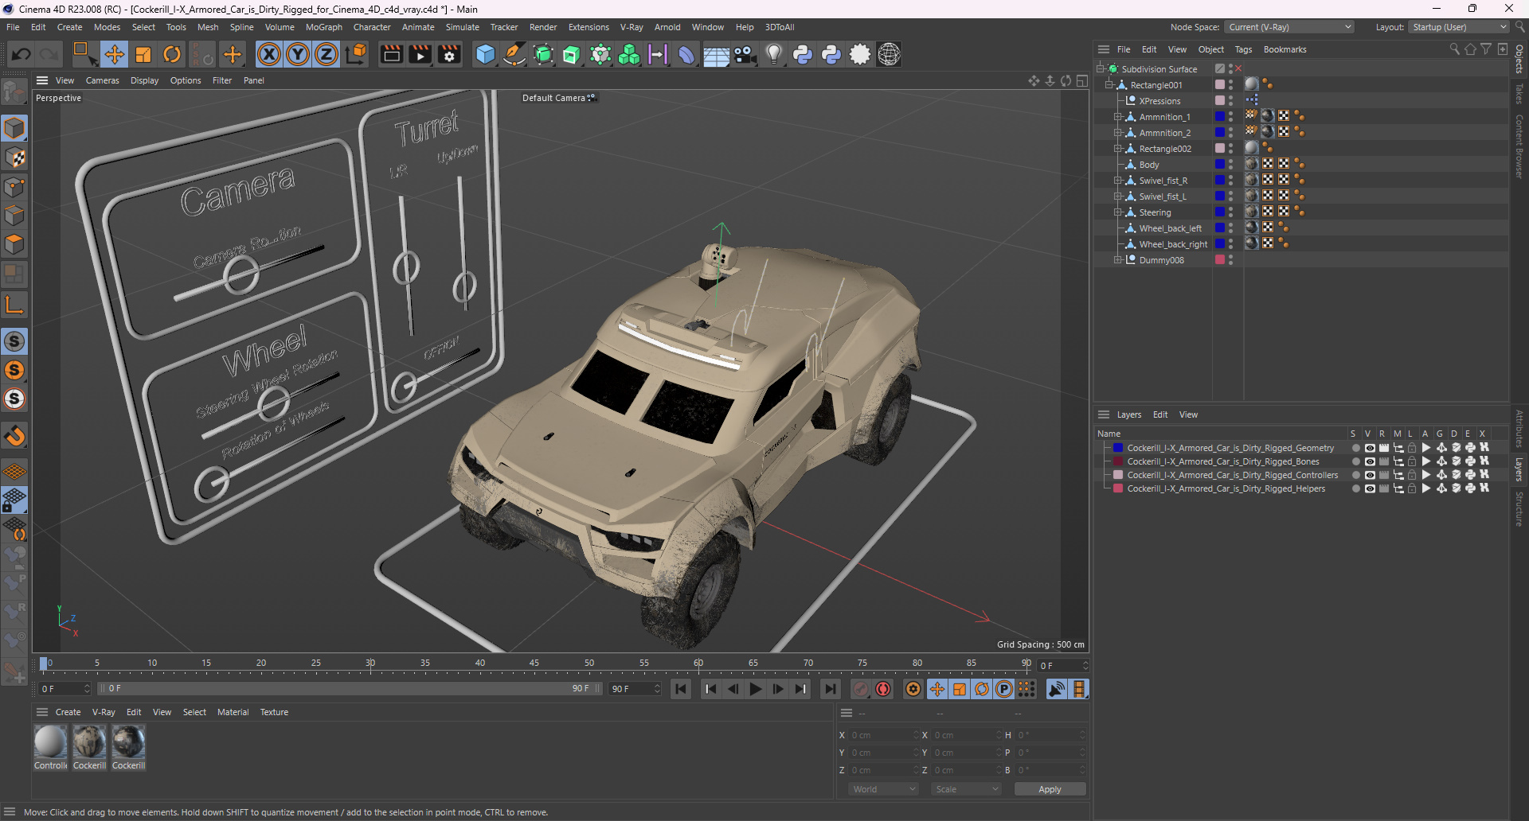Open the Material manager Texture menu
This screenshot has width=1529, height=821.
(274, 712)
